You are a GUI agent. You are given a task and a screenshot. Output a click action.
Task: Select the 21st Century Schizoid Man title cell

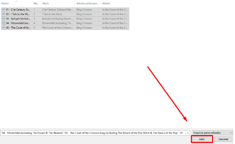(57, 9)
